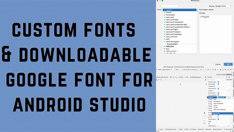234x132 pixels.
Task: Click the font search field in Resources dialog
Action: coord(168,6)
